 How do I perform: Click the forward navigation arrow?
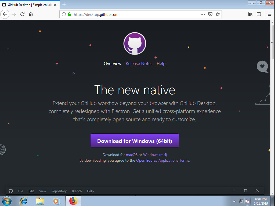[x=14, y=15]
